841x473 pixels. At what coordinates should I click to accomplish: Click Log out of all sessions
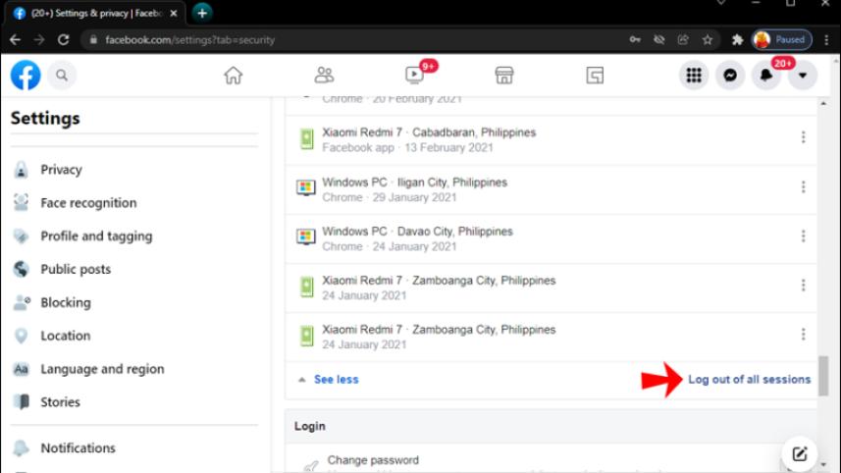point(749,380)
